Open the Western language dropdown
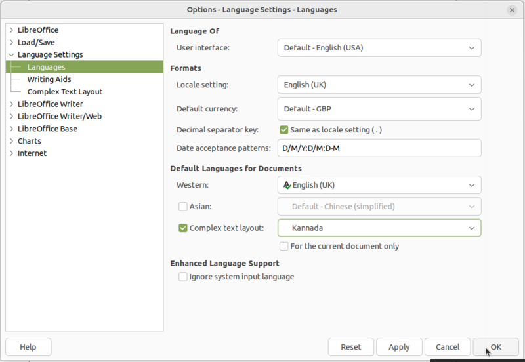 (379, 185)
